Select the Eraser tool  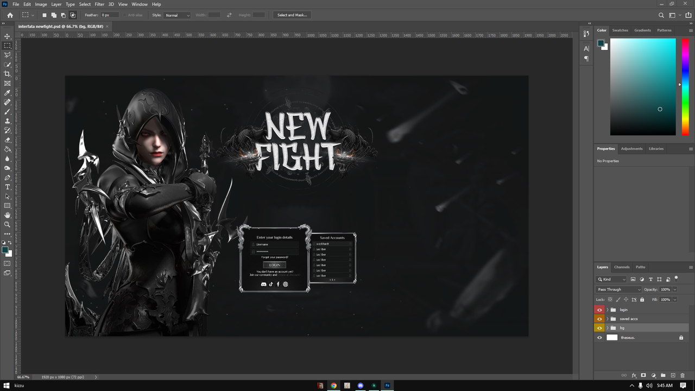tap(8, 140)
